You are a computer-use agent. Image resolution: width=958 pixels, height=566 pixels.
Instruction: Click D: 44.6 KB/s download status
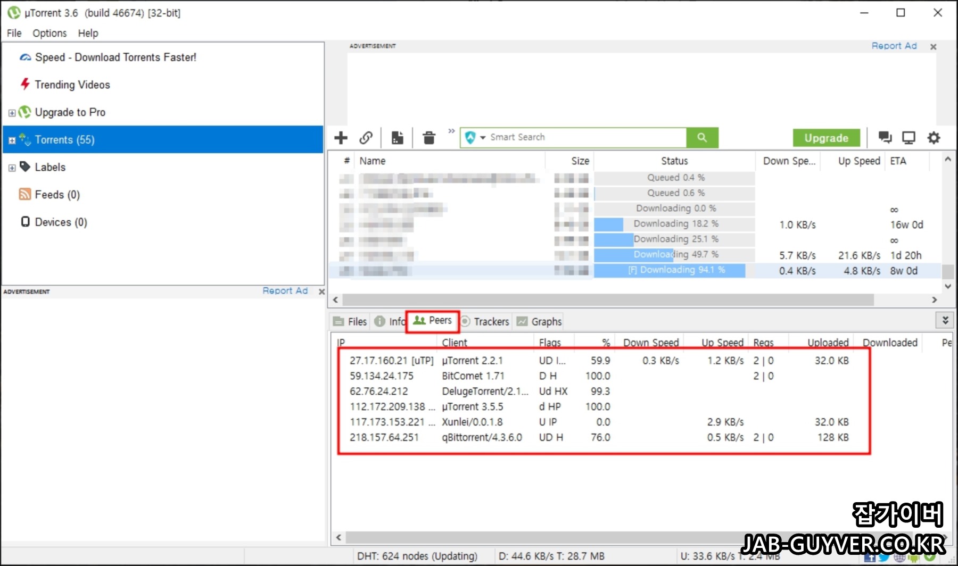[x=551, y=556]
